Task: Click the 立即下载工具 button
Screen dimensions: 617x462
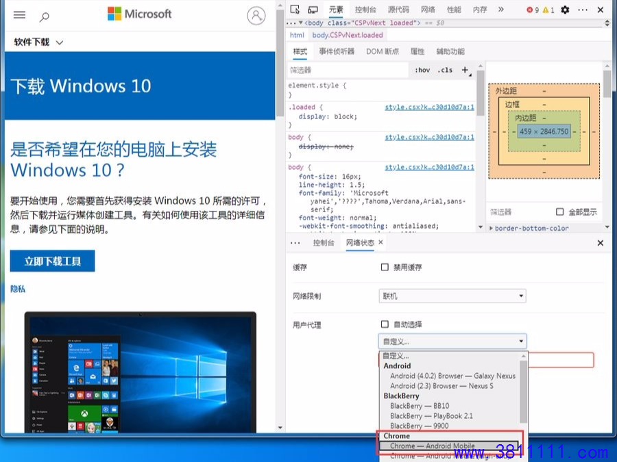Action: (52, 261)
